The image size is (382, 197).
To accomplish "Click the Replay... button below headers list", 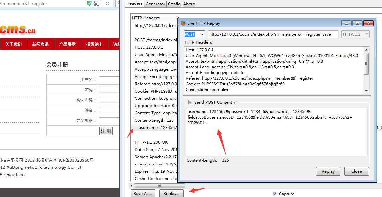I will (171, 193).
